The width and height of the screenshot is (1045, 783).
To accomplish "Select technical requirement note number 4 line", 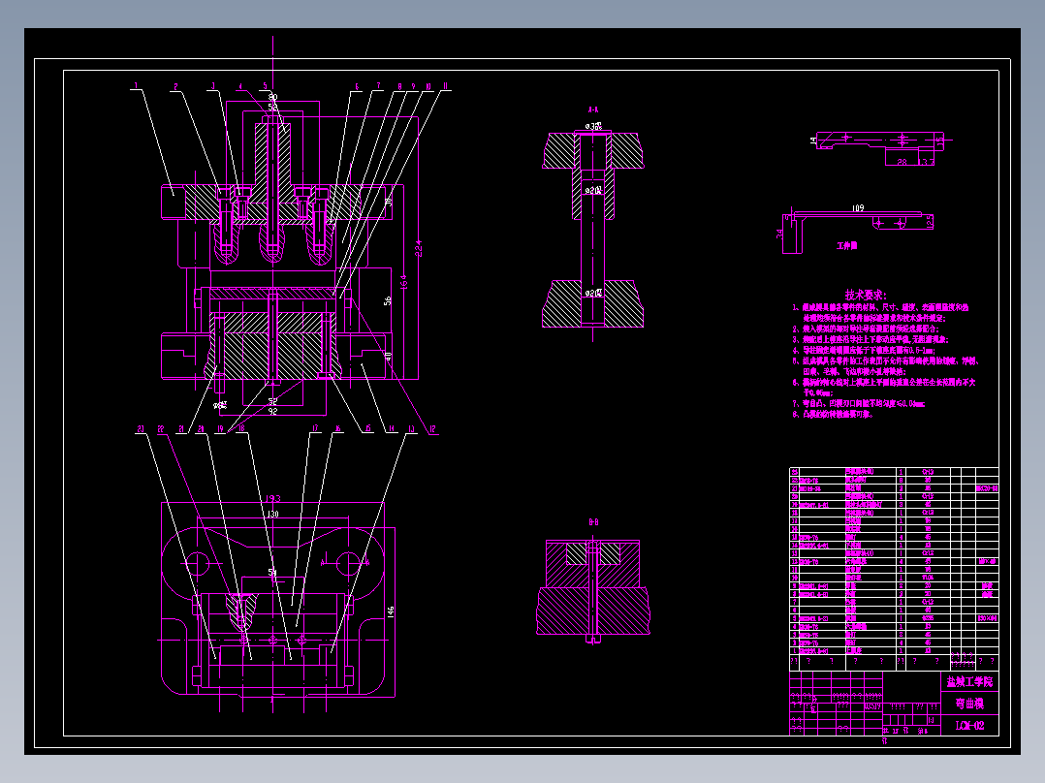I will 864,350.
